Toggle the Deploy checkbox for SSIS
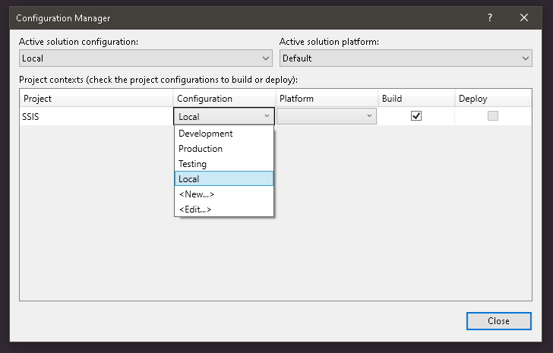553x353 pixels. tap(493, 116)
